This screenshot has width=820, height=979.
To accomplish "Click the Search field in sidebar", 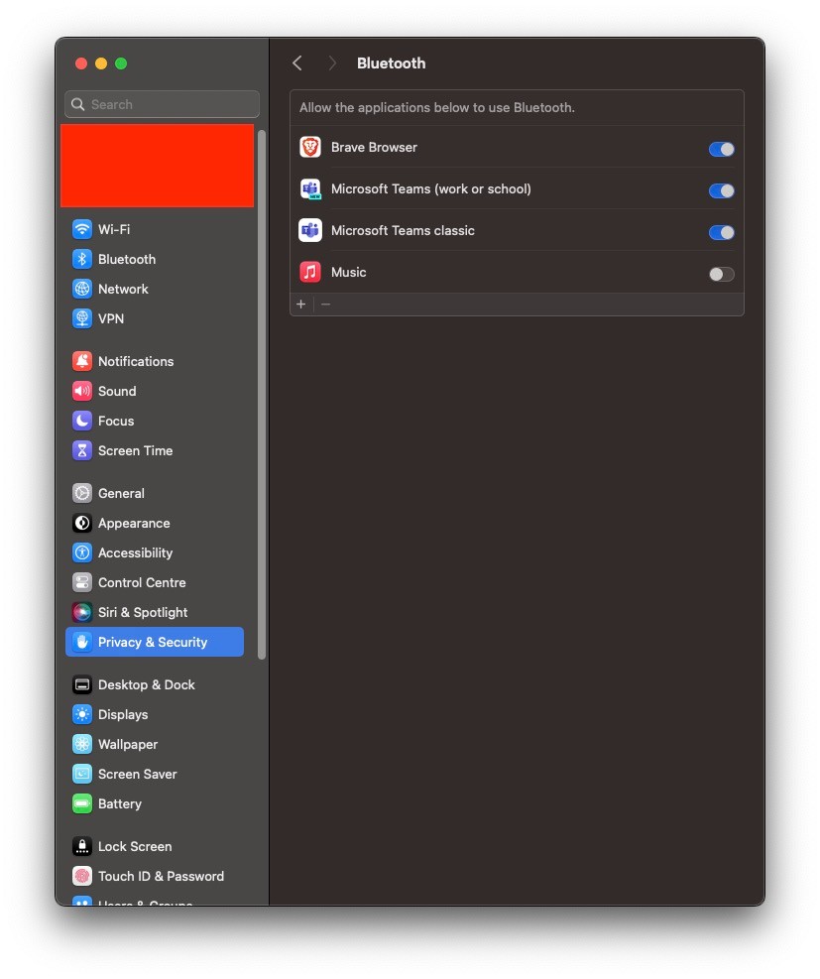I will coord(163,104).
